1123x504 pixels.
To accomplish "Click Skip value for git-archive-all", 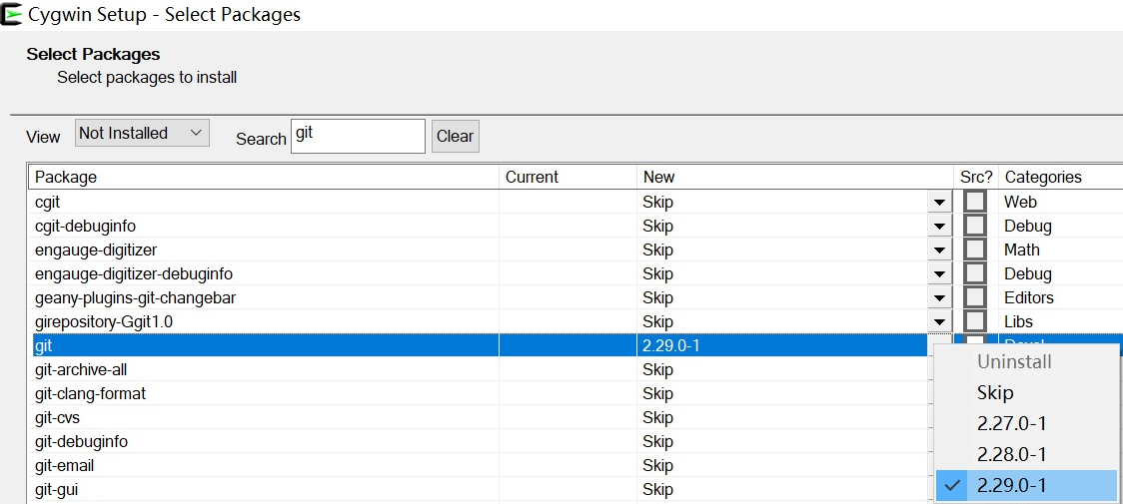I will [657, 370].
